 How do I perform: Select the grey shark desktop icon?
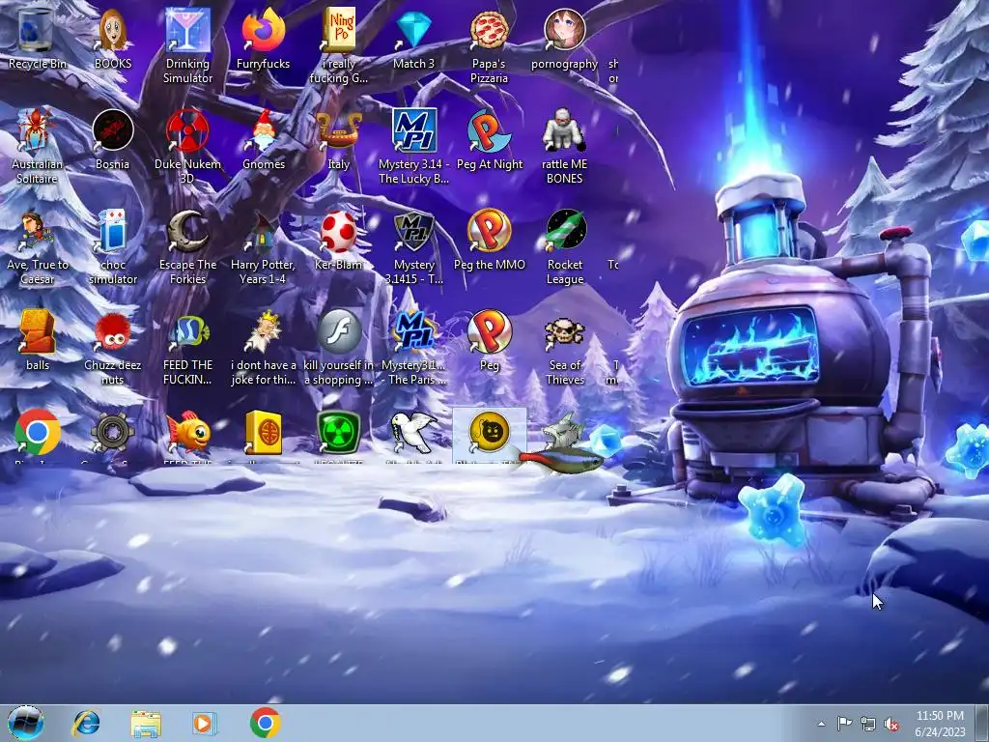click(563, 432)
